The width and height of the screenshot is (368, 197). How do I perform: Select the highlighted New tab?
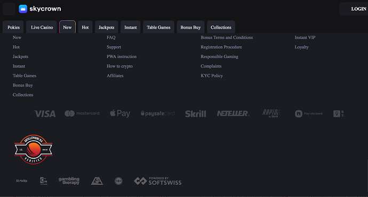pyautogui.click(x=67, y=27)
